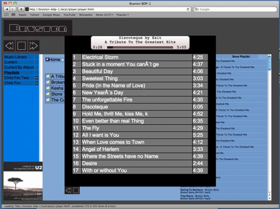Remove the Chris Fav playlist with its minus icon

tap(37, 83)
